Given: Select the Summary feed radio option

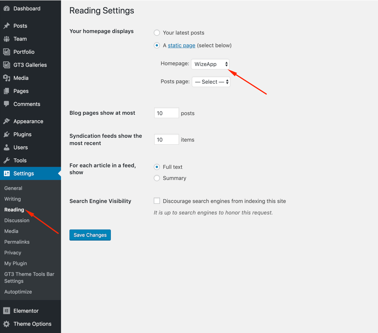Looking at the screenshot, I should point(157,178).
